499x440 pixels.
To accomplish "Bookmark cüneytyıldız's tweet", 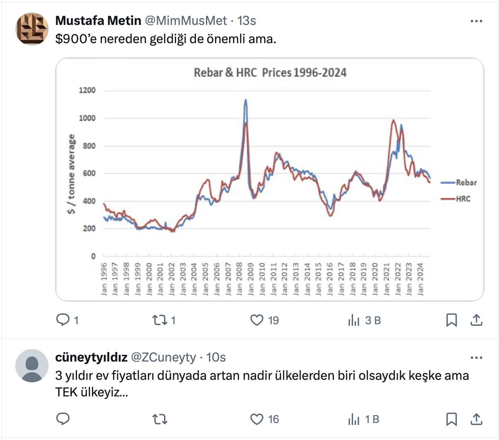I will click(x=451, y=419).
